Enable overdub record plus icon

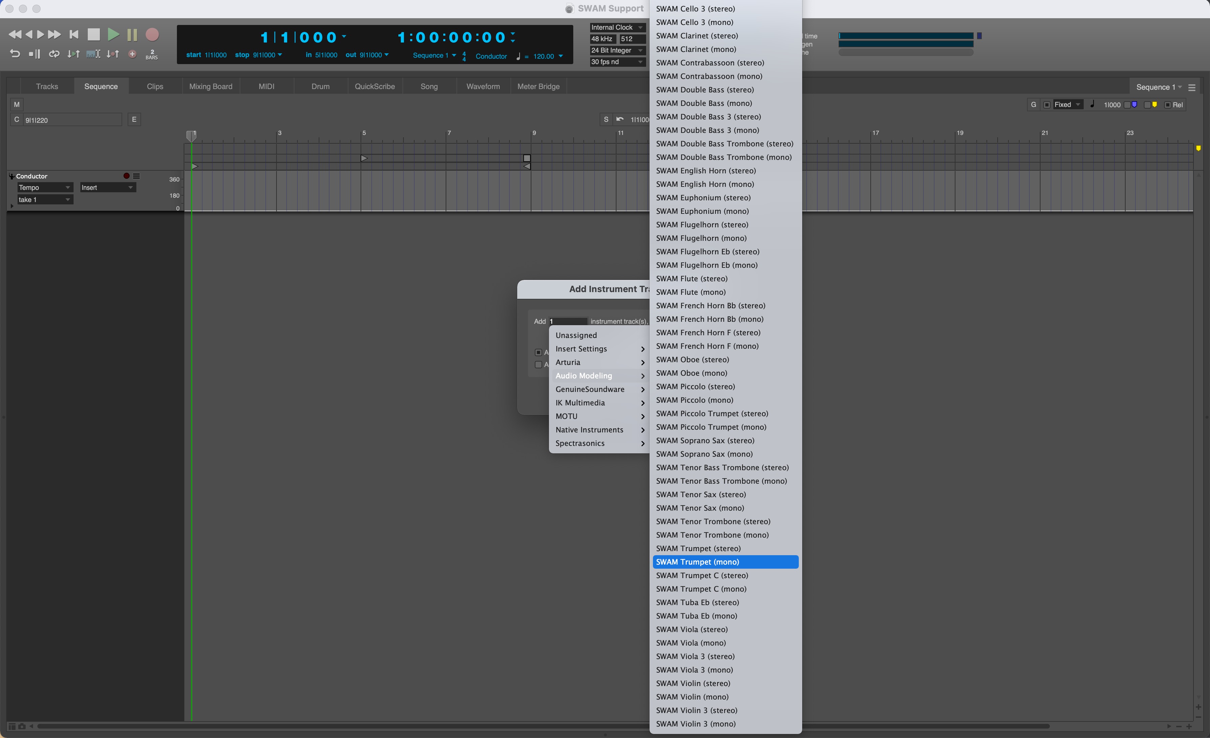(132, 54)
